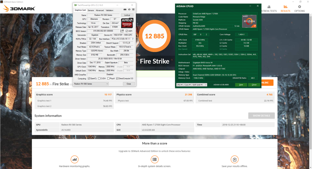
Task: Click the Close button in AIDA64 CPUID
Action: click(254, 85)
